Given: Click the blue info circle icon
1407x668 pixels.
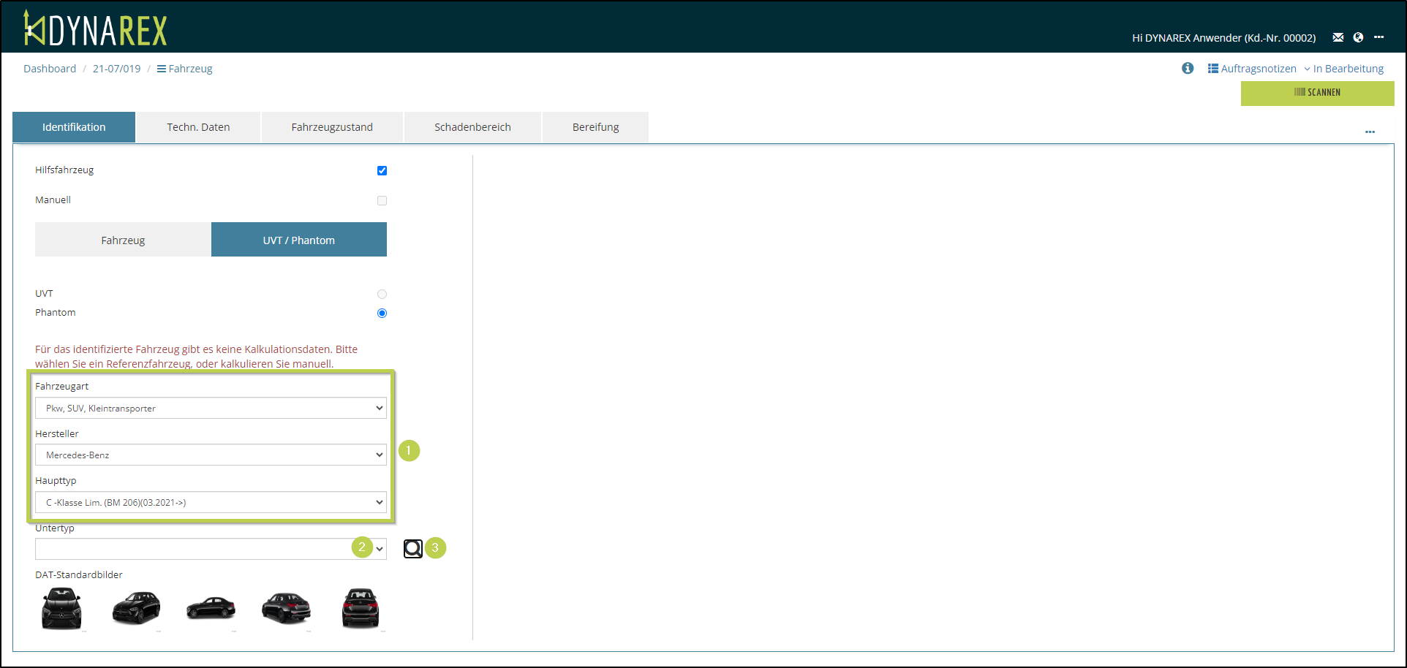Looking at the screenshot, I should [x=1188, y=68].
